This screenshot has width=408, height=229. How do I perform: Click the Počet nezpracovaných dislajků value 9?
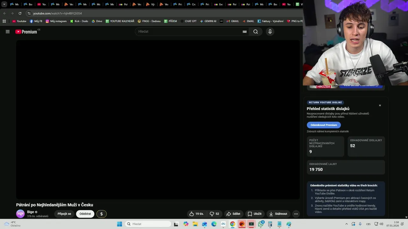click(x=310, y=152)
